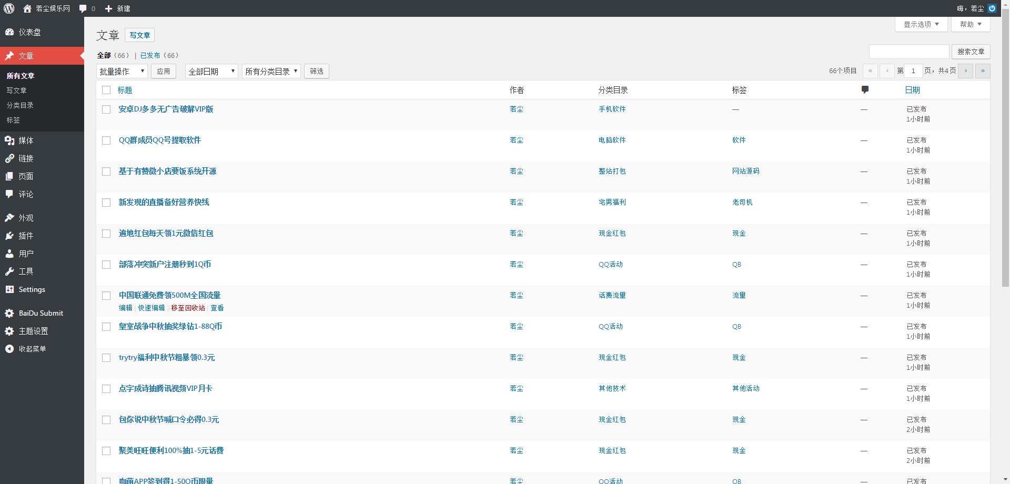Open the 链接 link icon

tap(9, 158)
